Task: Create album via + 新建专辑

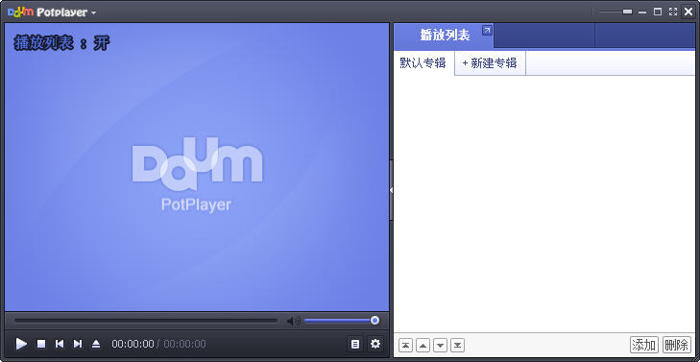Action: pos(490,63)
